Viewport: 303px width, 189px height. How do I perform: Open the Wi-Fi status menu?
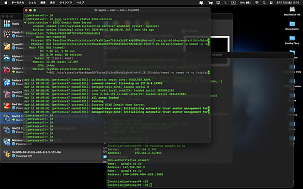[257, 3]
